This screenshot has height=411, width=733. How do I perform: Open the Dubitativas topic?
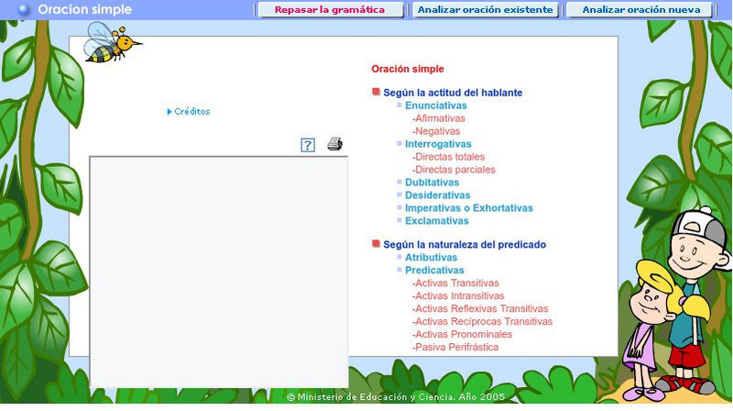[x=432, y=182]
